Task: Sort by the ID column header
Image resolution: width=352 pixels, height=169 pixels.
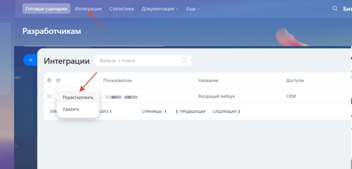Action: [58, 81]
